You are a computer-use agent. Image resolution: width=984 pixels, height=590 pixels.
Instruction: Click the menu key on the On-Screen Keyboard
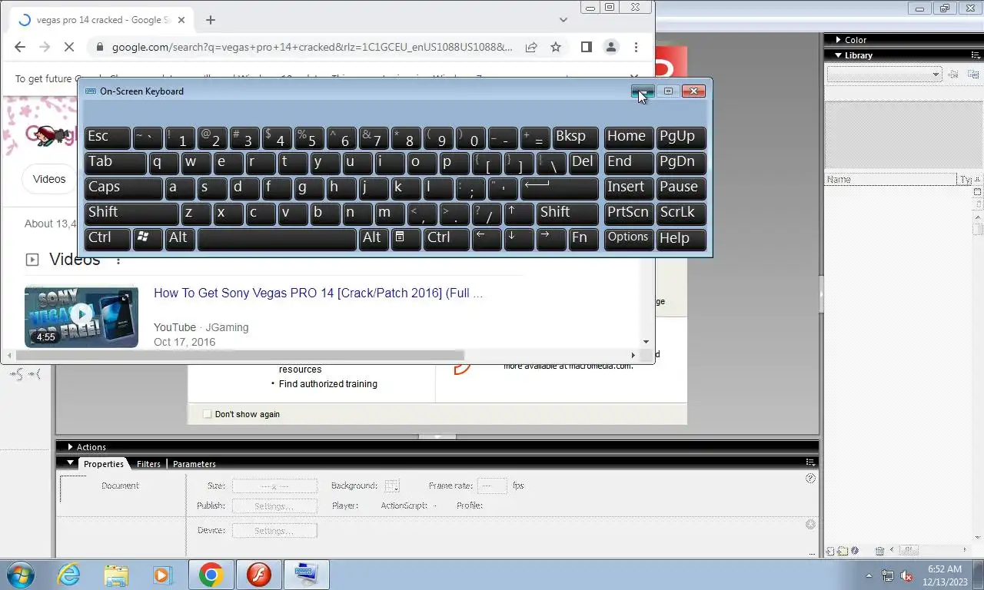(x=406, y=238)
